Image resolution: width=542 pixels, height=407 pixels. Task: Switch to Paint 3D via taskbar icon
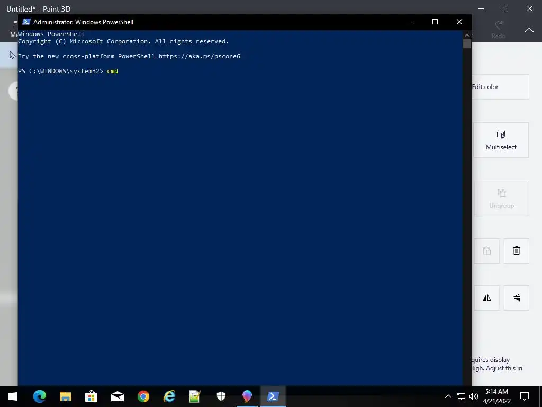(x=247, y=396)
